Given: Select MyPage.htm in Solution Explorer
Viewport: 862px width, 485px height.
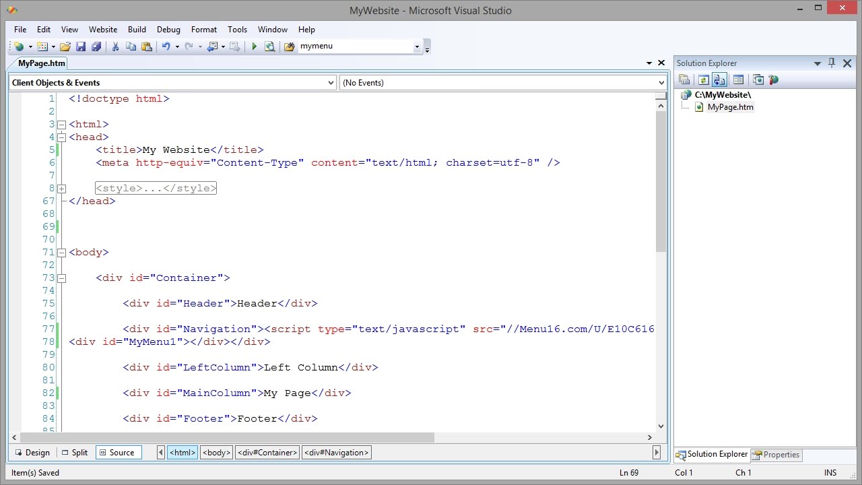Looking at the screenshot, I should click(730, 107).
